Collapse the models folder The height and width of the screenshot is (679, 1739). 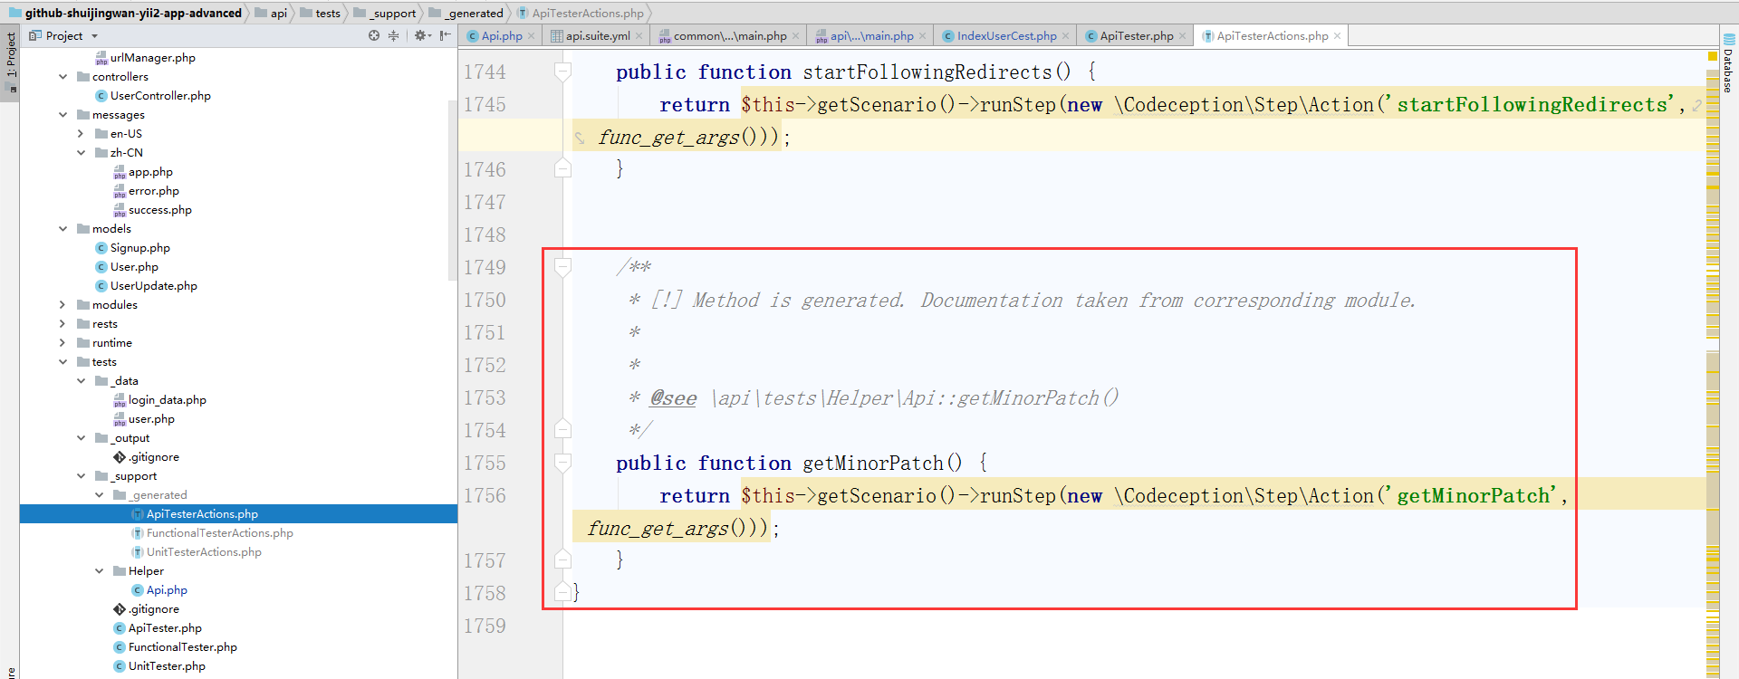(x=62, y=229)
